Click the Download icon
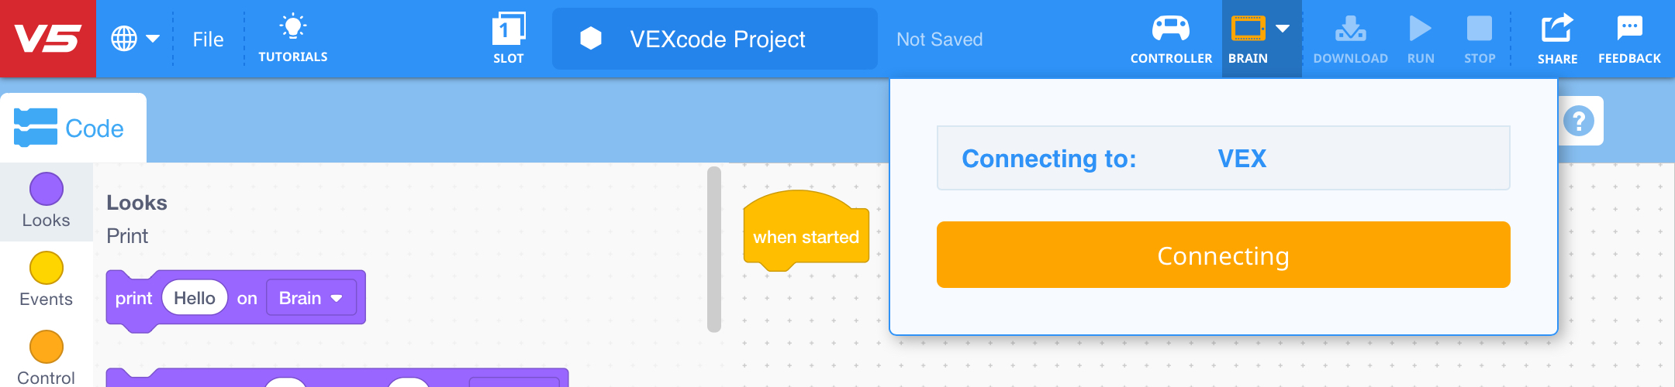Viewport: 1675px width, 387px height. 1350,29
